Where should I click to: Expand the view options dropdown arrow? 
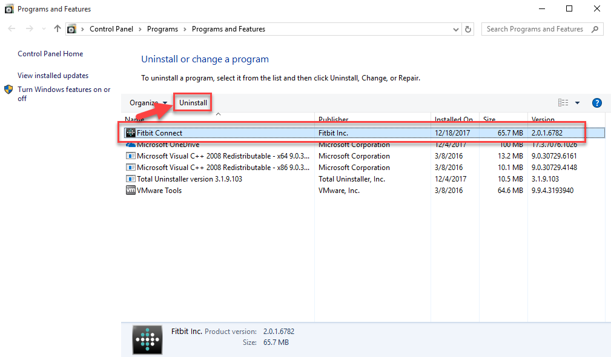pyautogui.click(x=577, y=103)
